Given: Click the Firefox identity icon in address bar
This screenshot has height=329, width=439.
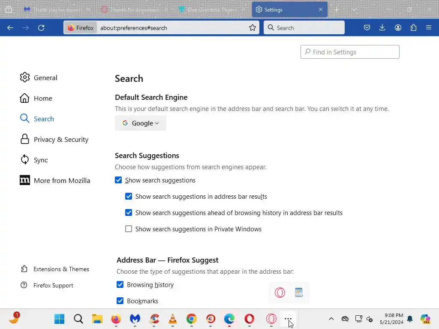Looking at the screenshot, I should tap(81, 28).
